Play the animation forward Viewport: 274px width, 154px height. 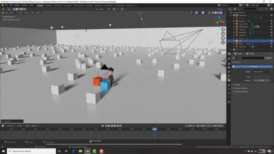(115, 126)
